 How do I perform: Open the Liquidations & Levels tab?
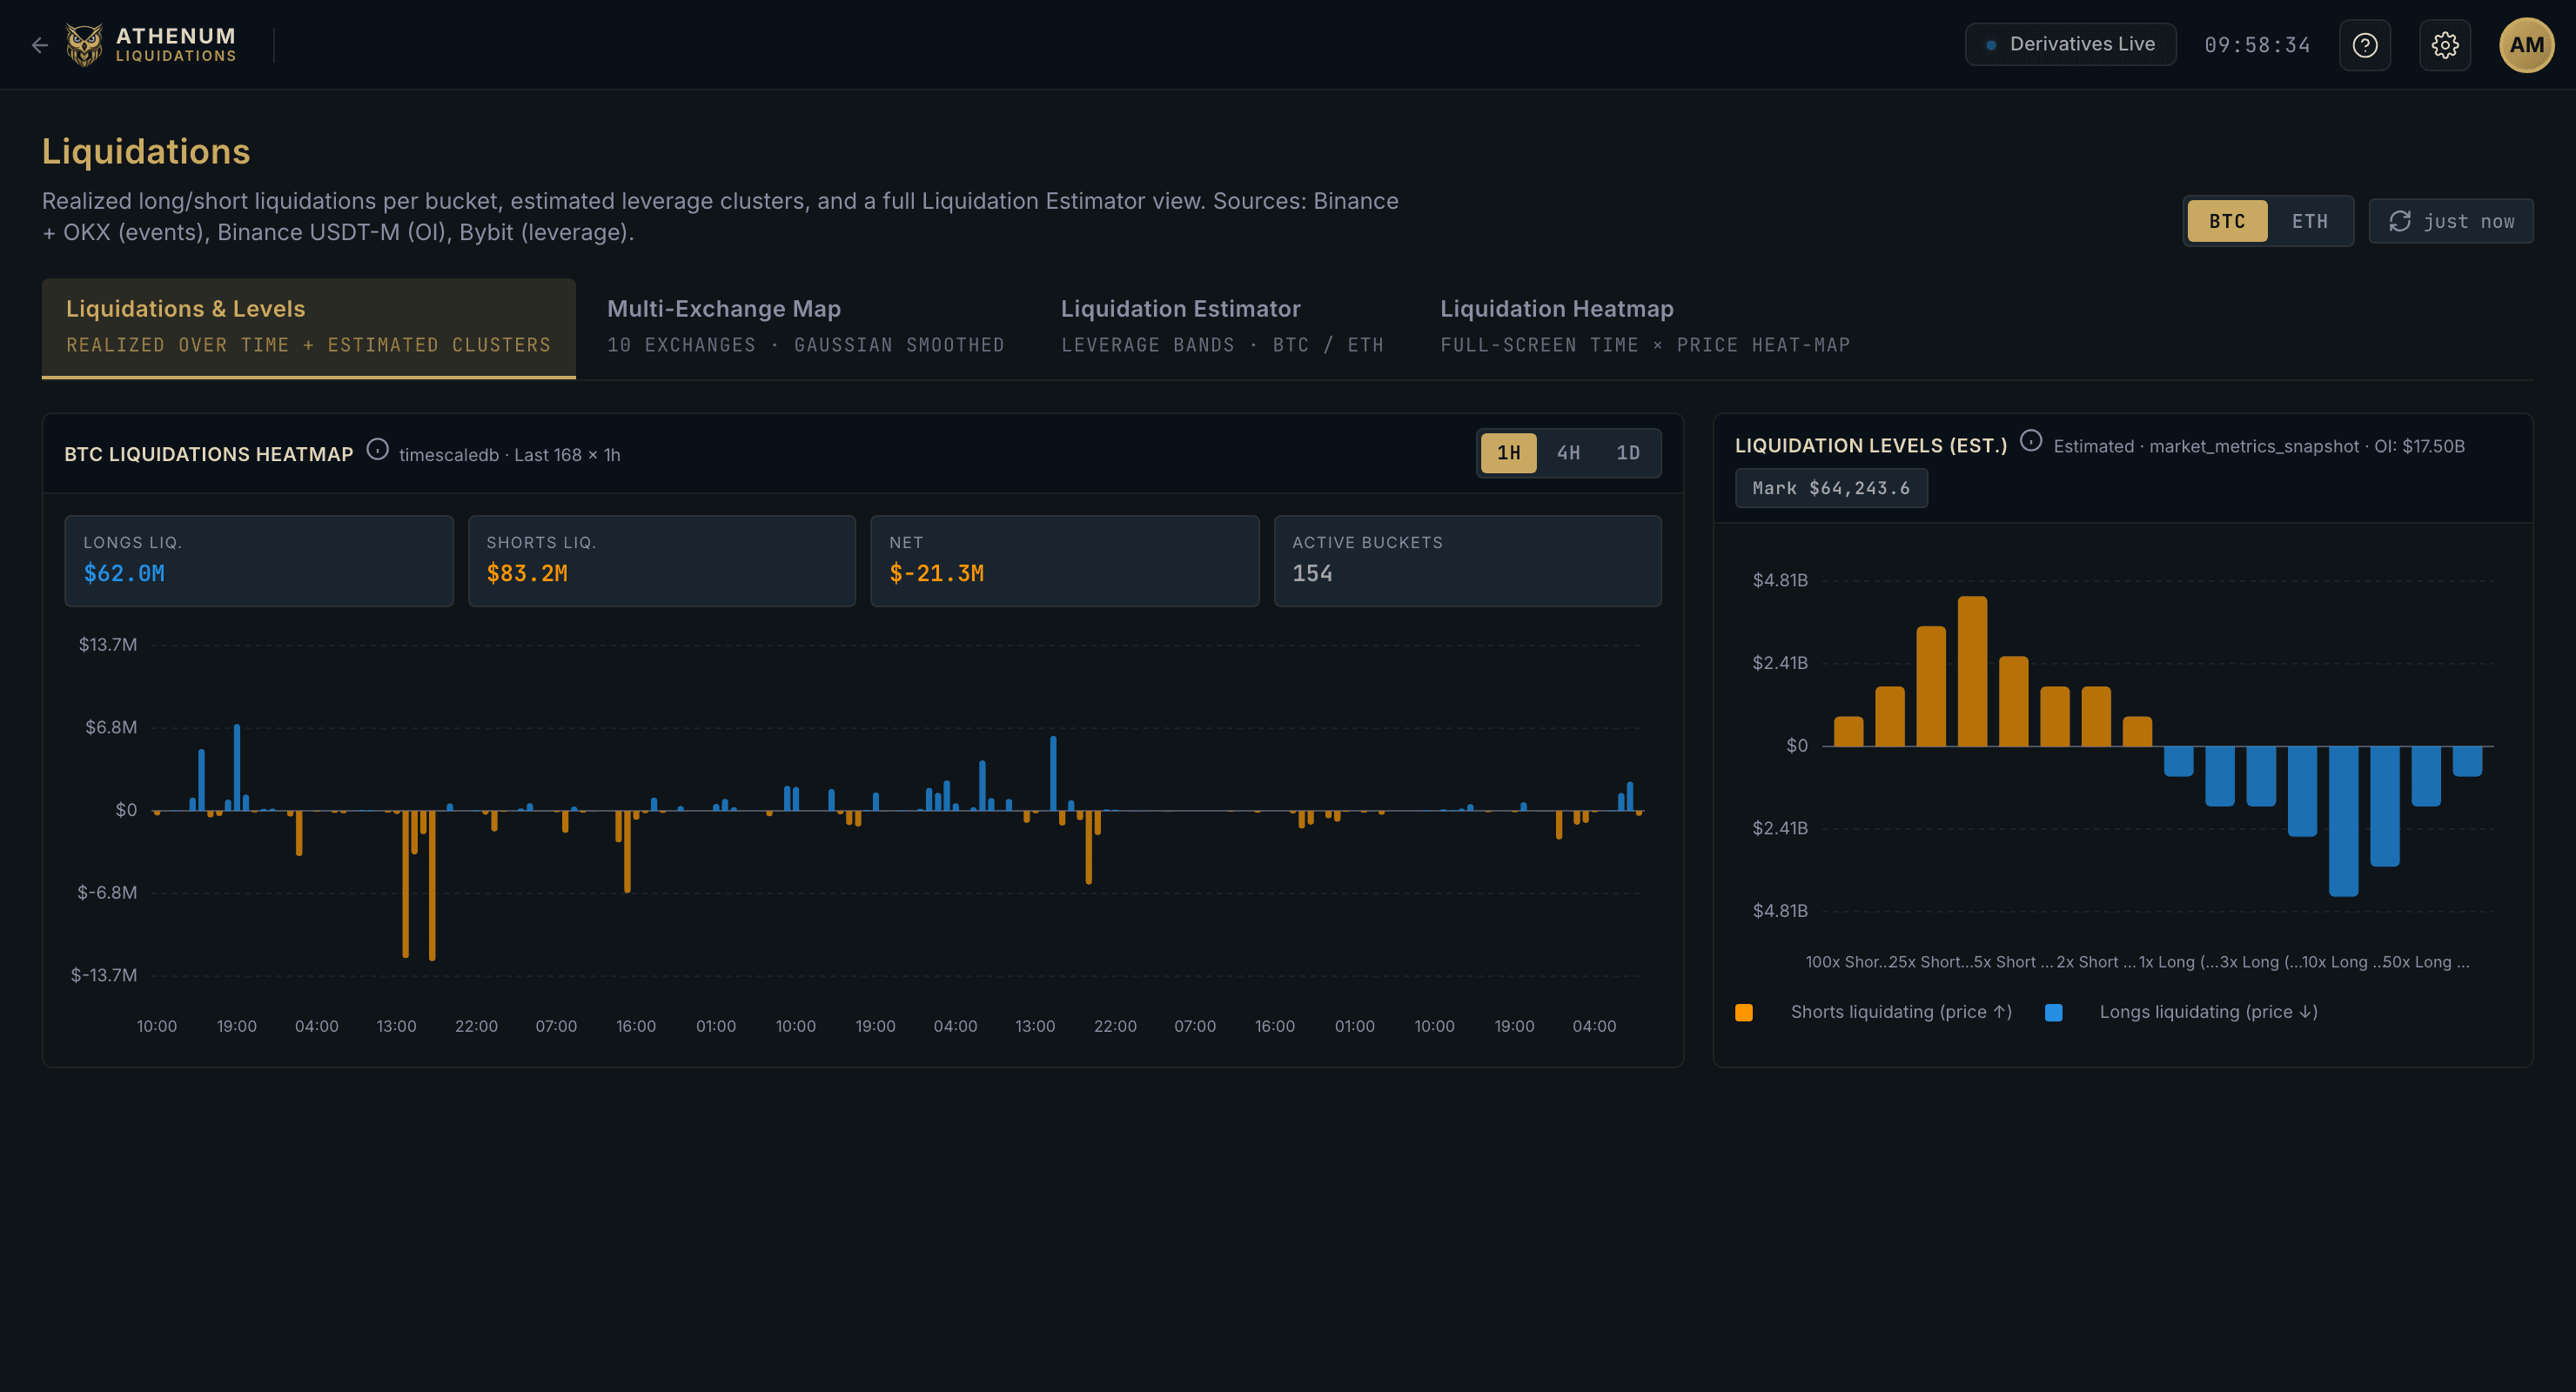(x=308, y=328)
